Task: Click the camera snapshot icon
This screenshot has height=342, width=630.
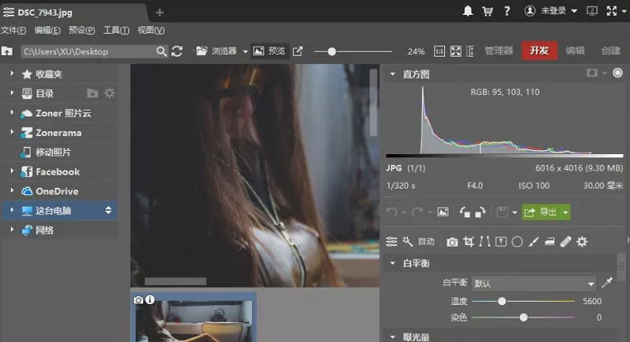Action: (x=452, y=242)
